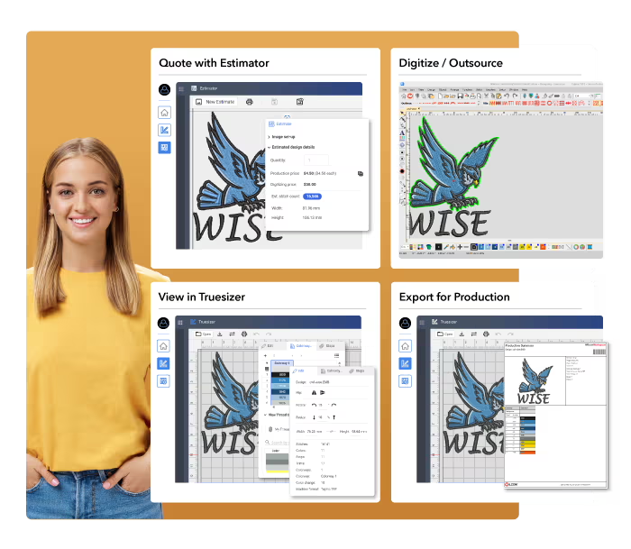Download design in Export for Production toolbar
This screenshot has height=549, width=631.
(x=462, y=334)
